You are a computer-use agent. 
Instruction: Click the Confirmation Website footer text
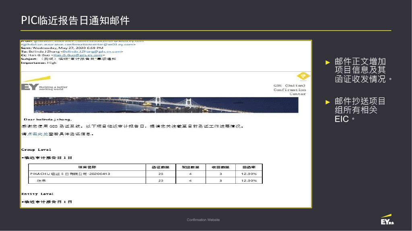point(203,220)
